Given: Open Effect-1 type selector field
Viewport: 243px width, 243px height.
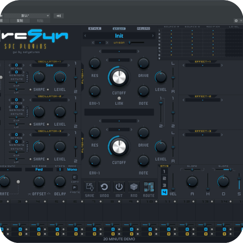Looking at the screenshot, I should [x=203, y=65].
